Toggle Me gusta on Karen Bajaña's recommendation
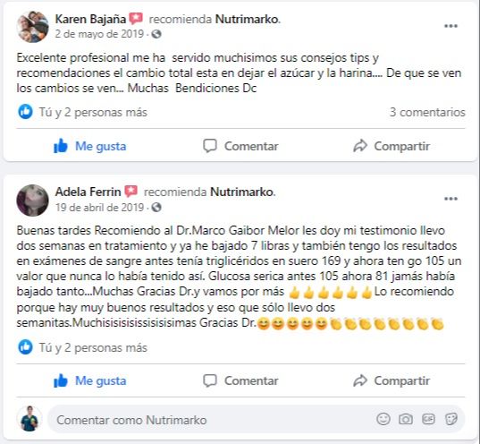 (89, 146)
